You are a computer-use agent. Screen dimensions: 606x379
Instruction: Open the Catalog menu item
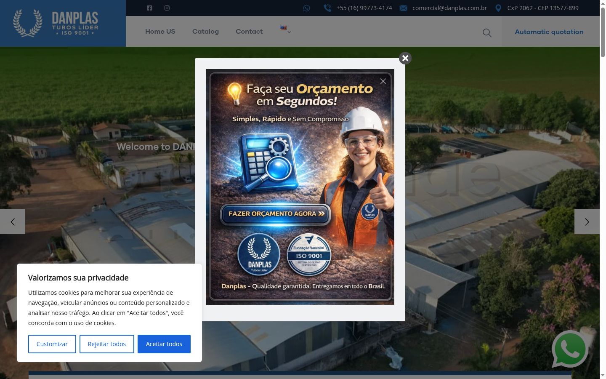[205, 32]
